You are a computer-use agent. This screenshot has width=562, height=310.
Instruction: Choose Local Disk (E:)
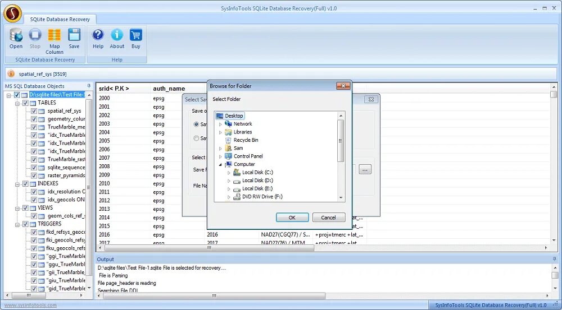tap(257, 188)
